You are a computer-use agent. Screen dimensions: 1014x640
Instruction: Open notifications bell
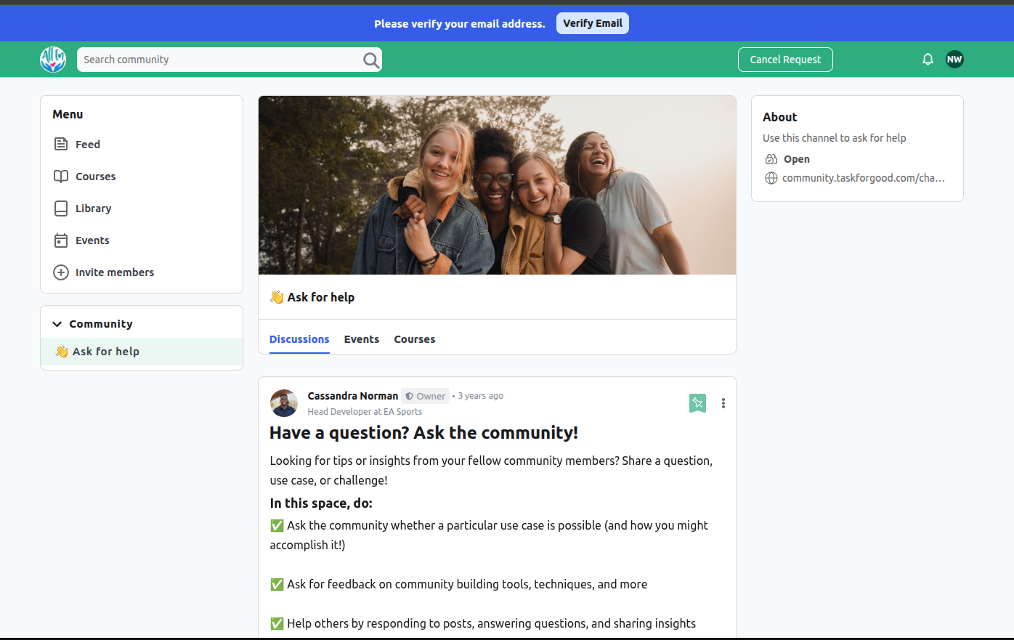click(928, 60)
